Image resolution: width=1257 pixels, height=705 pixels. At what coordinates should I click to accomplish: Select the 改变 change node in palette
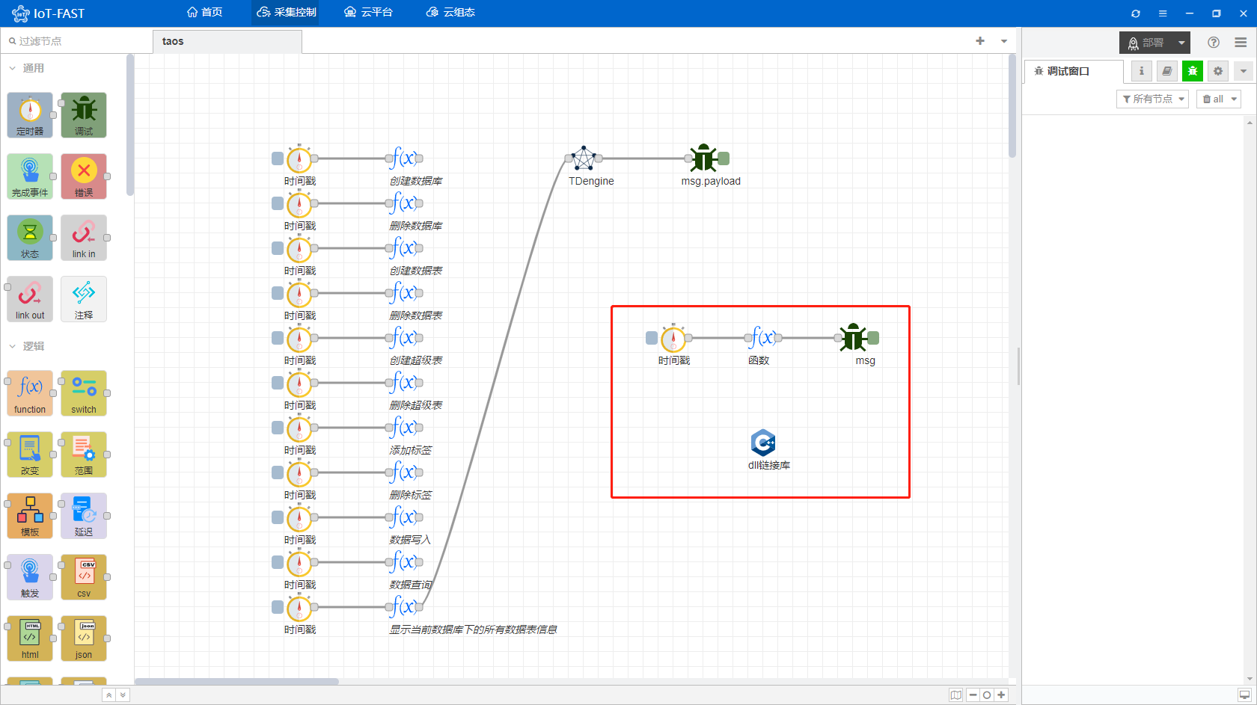(x=30, y=455)
